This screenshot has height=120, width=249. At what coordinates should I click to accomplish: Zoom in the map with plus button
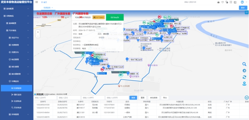pyautogui.click(x=38, y=32)
